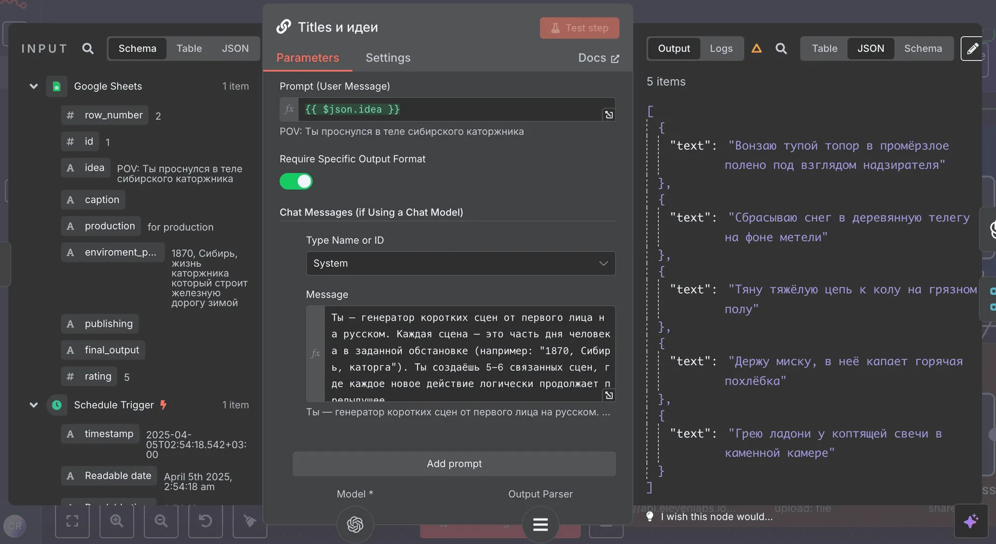Click the 'I wish this node would...' feedback field
The image size is (996, 544).
pos(715,517)
